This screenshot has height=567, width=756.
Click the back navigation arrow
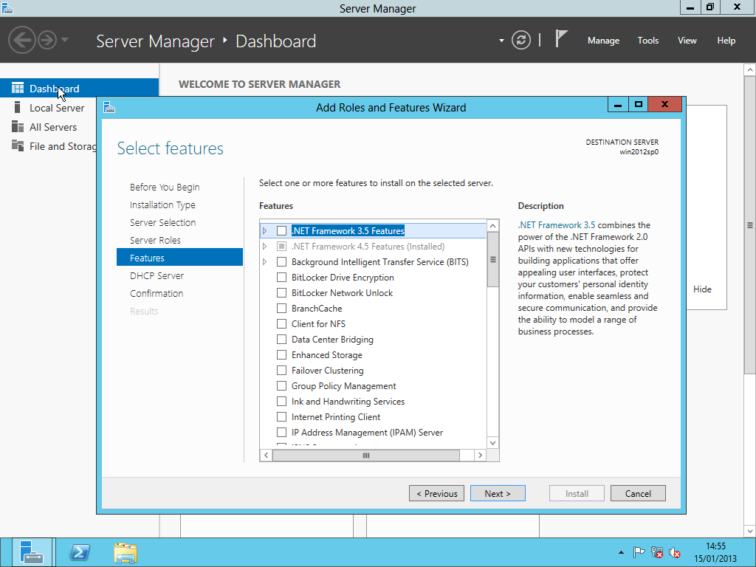pyautogui.click(x=22, y=40)
